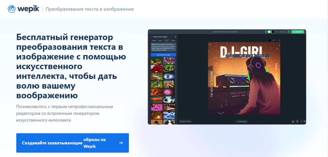
Task: Select the pink flowers thumbnail
Action: 157,107
